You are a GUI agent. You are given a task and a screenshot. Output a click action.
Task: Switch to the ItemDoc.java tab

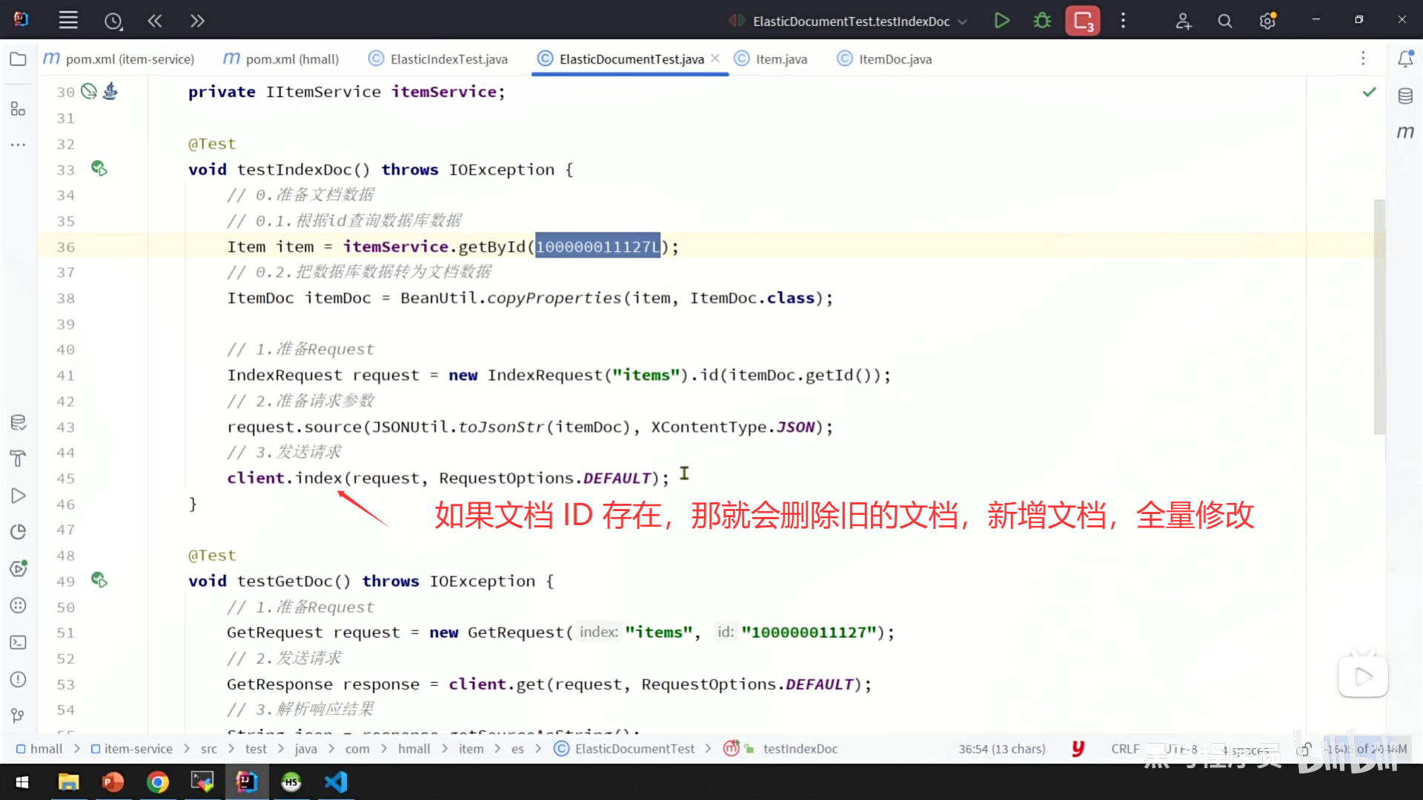tap(895, 59)
